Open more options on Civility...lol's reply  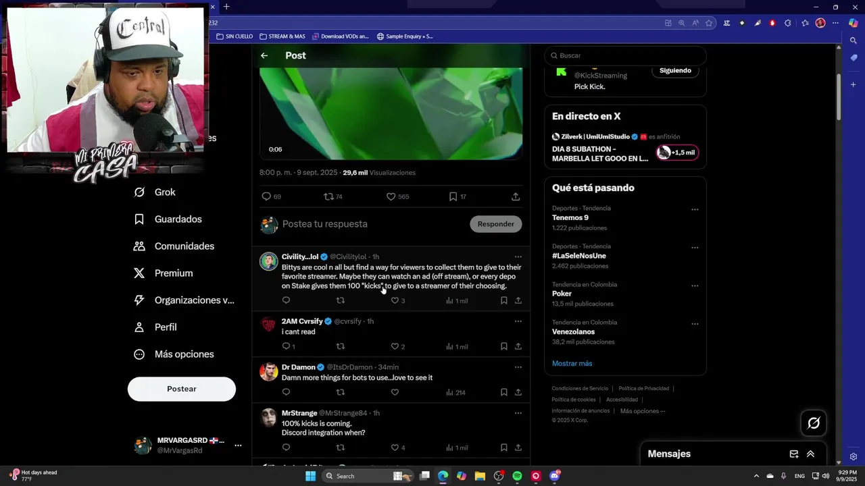(x=518, y=256)
